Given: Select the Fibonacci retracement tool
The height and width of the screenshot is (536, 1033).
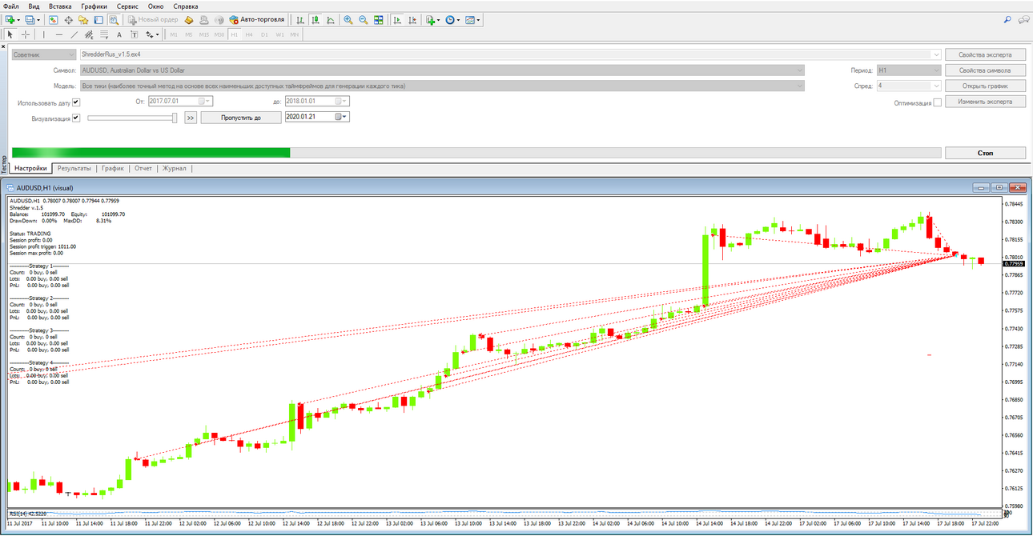Looking at the screenshot, I should (x=104, y=34).
